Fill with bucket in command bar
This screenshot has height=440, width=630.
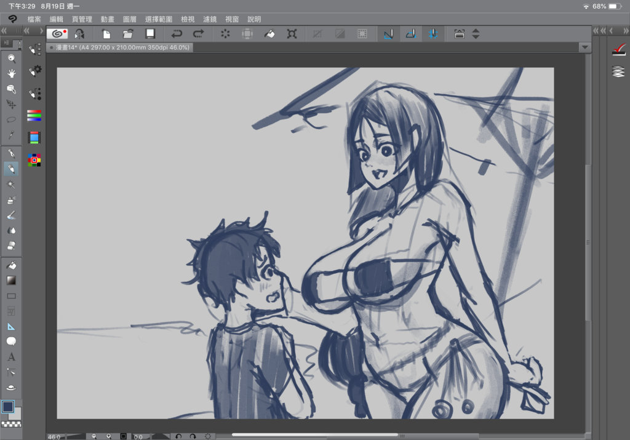pos(269,34)
